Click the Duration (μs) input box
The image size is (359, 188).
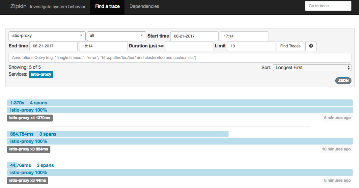tap(189, 46)
